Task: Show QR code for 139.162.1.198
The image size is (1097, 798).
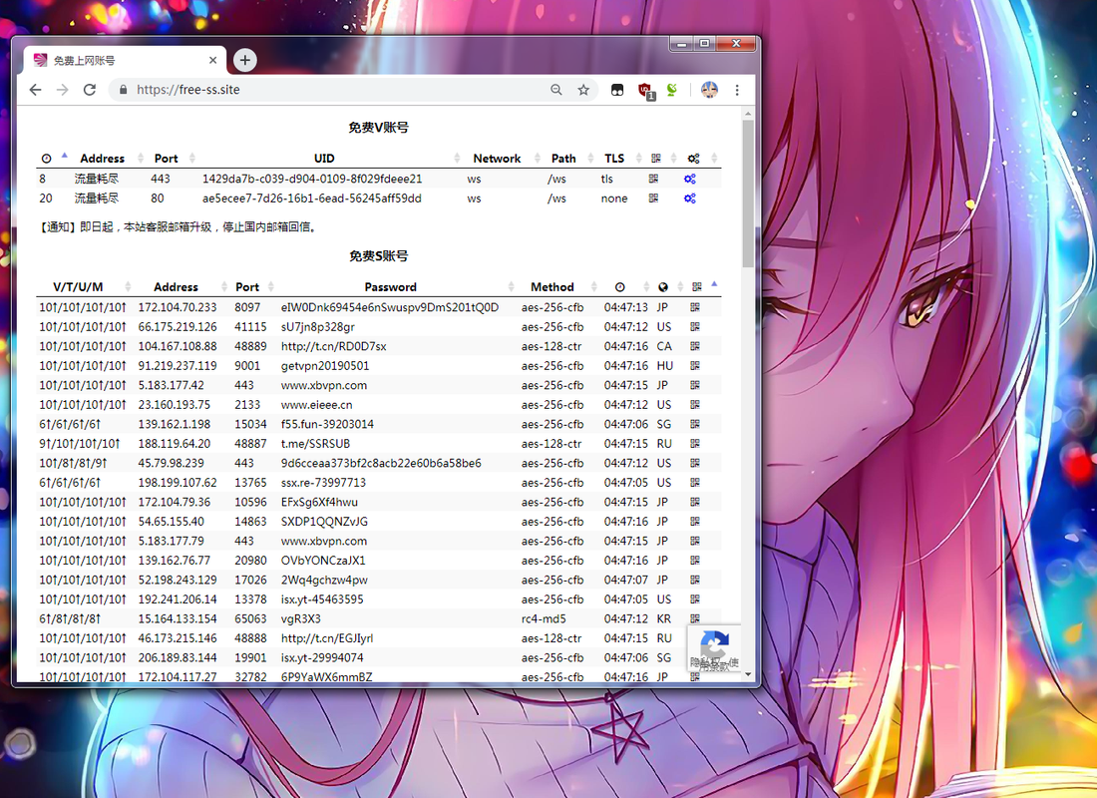Action: [695, 424]
